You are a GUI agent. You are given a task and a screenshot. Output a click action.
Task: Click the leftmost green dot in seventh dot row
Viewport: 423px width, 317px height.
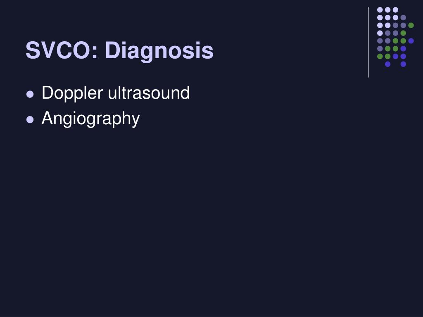(380, 56)
